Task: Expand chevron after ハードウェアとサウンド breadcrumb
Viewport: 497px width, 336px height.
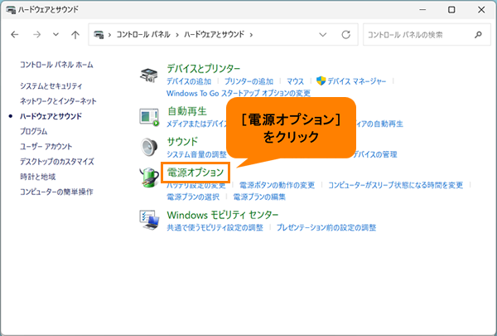Action: tap(251, 35)
